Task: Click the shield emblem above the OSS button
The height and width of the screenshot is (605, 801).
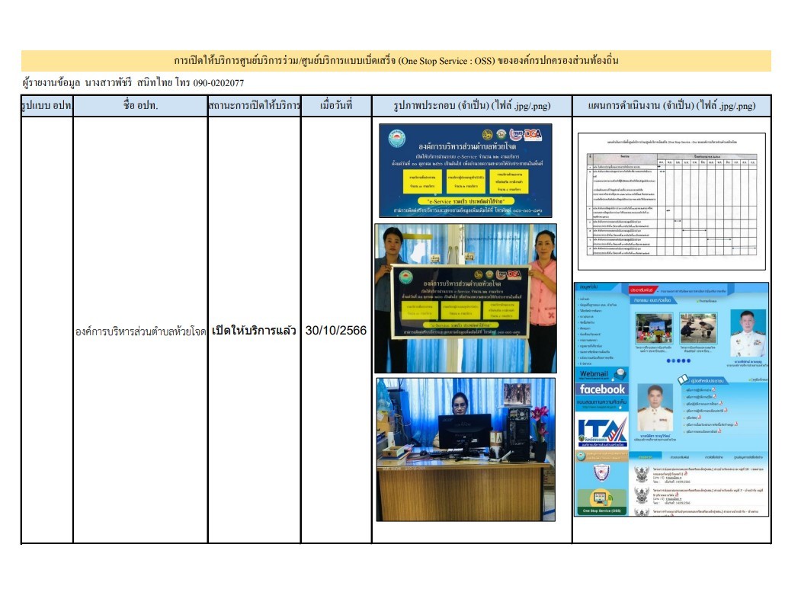Action: pos(601,472)
